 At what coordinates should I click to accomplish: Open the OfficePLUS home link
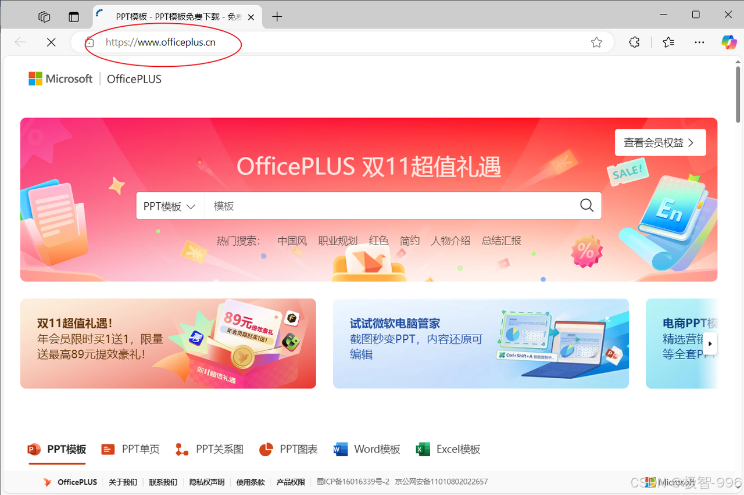134,79
